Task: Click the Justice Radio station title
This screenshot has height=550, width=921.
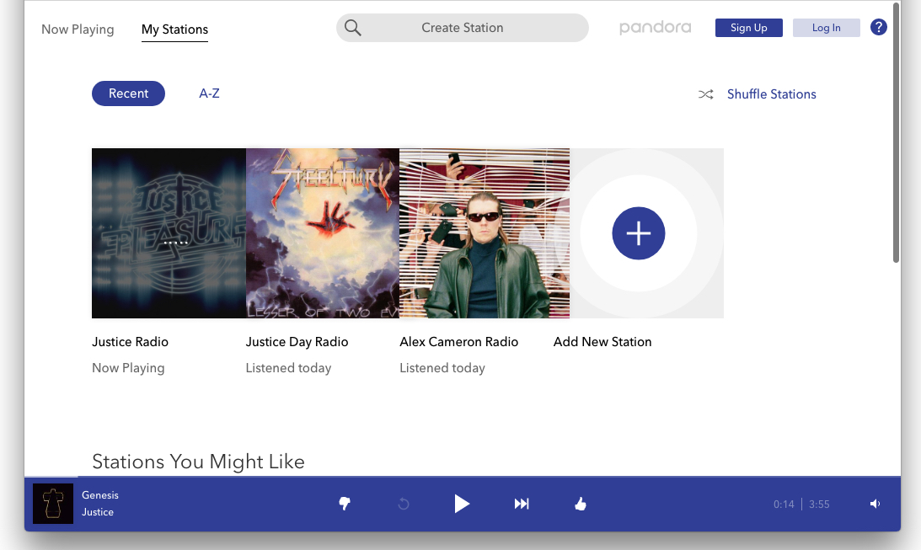Action: tap(130, 342)
